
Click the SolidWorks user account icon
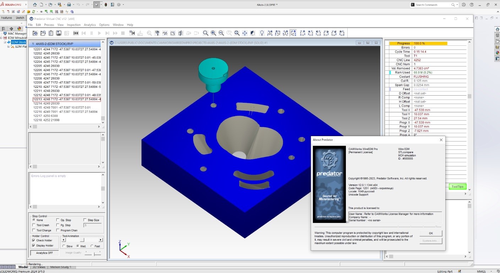click(x=464, y=5)
